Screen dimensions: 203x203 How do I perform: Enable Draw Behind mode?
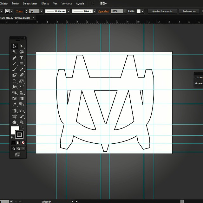pyautogui.click(x=18, y=148)
